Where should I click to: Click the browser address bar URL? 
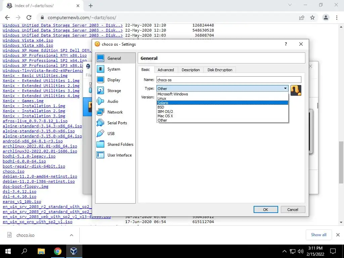point(82,17)
